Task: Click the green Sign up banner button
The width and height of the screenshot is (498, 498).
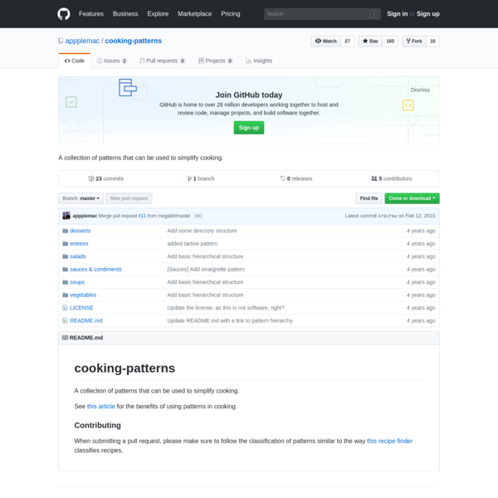Action: click(x=249, y=128)
